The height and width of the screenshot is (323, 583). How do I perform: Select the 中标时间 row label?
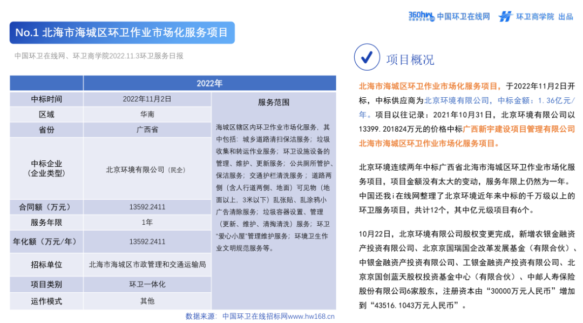pos(46,99)
